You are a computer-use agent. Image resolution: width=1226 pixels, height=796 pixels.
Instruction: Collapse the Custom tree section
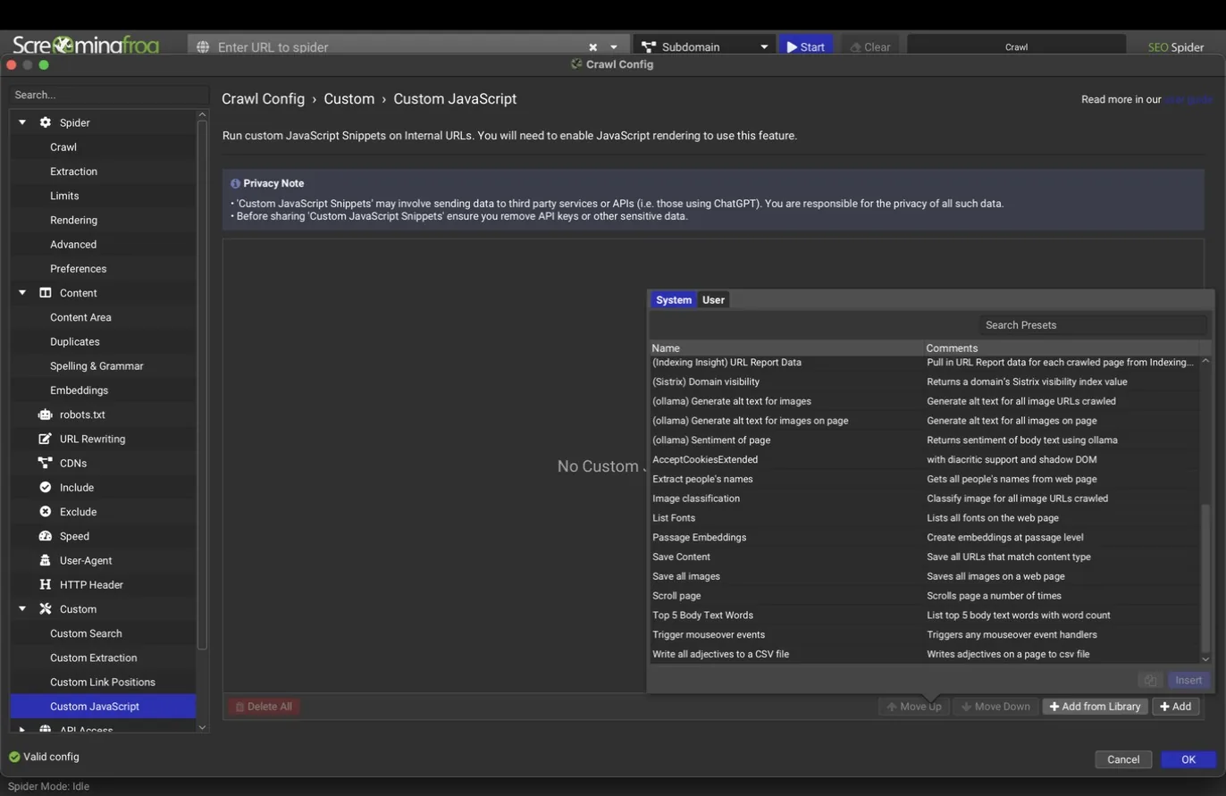[22, 609]
